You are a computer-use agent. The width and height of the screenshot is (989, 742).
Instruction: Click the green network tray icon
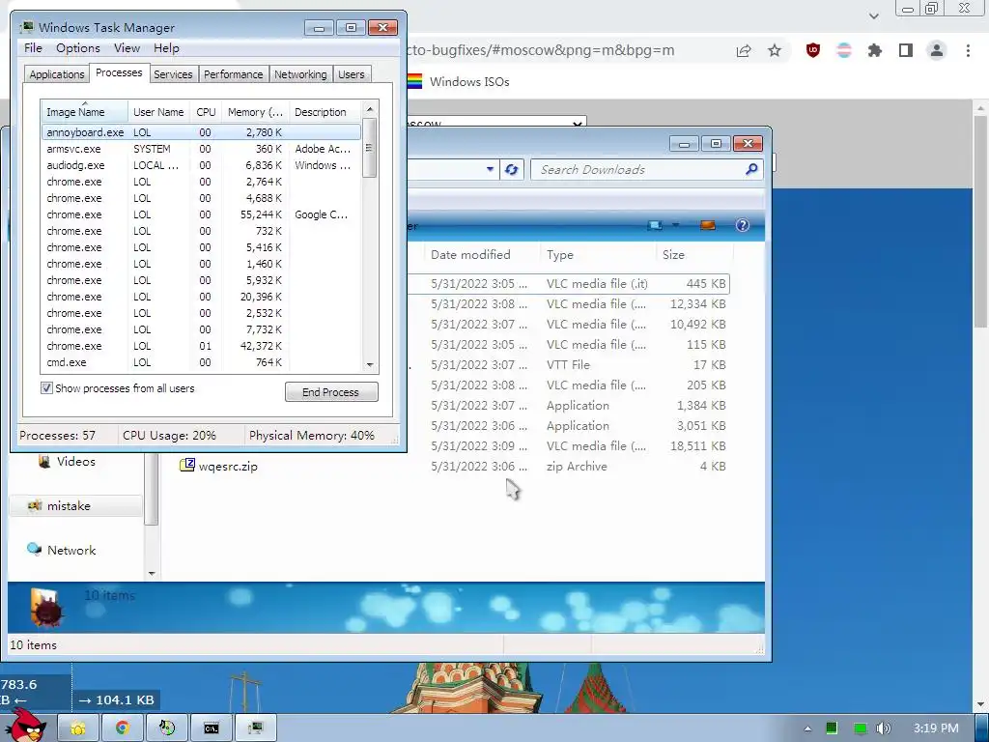click(860, 728)
